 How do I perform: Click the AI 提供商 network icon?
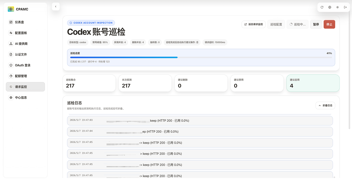tap(11, 44)
